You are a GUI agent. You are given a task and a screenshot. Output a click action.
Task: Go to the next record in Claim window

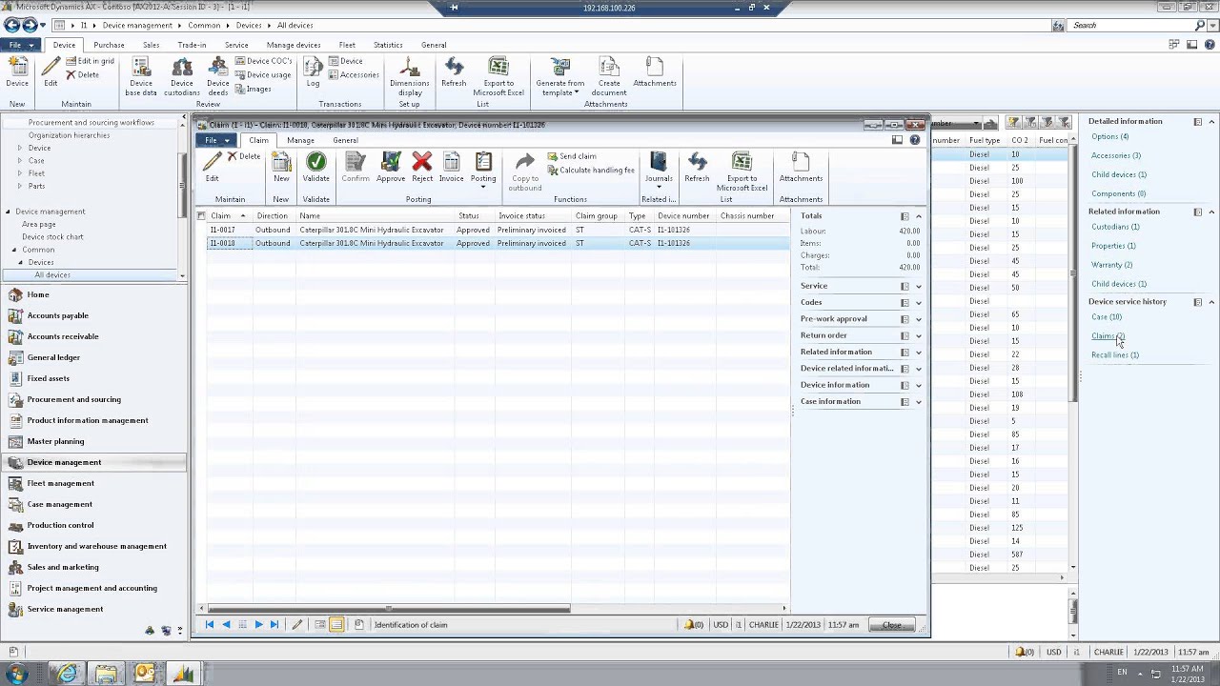click(258, 625)
